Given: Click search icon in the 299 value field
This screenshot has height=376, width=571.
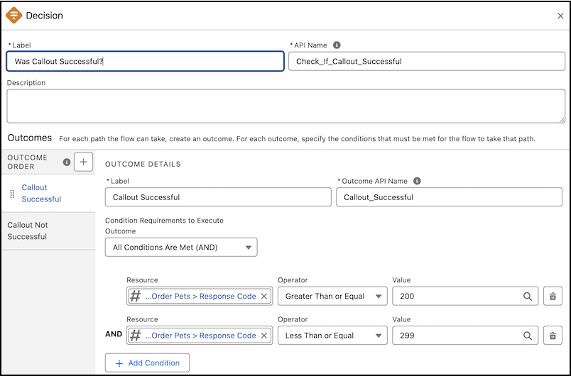Looking at the screenshot, I should (x=527, y=336).
